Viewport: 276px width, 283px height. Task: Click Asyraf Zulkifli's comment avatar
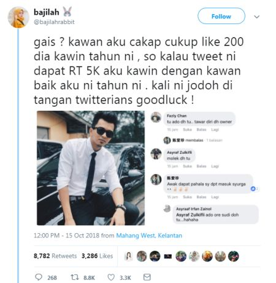click(156, 154)
